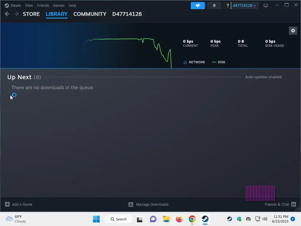Open the notifications bell
This screenshot has width=301, height=226.
(214, 6)
